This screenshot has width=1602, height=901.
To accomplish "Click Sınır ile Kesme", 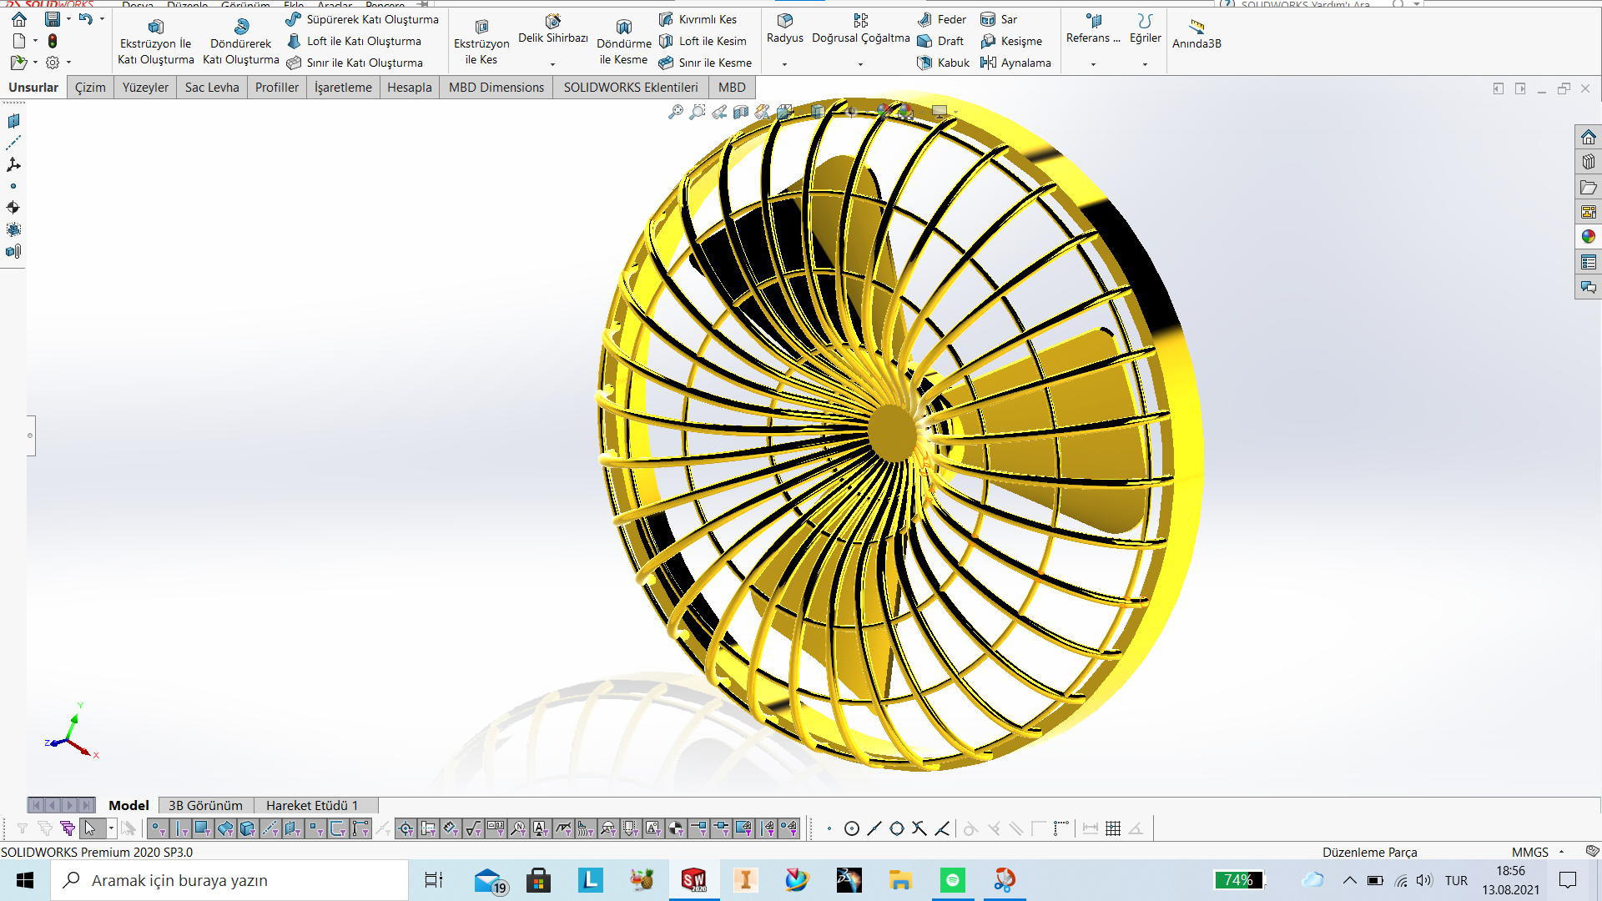I will (x=705, y=63).
